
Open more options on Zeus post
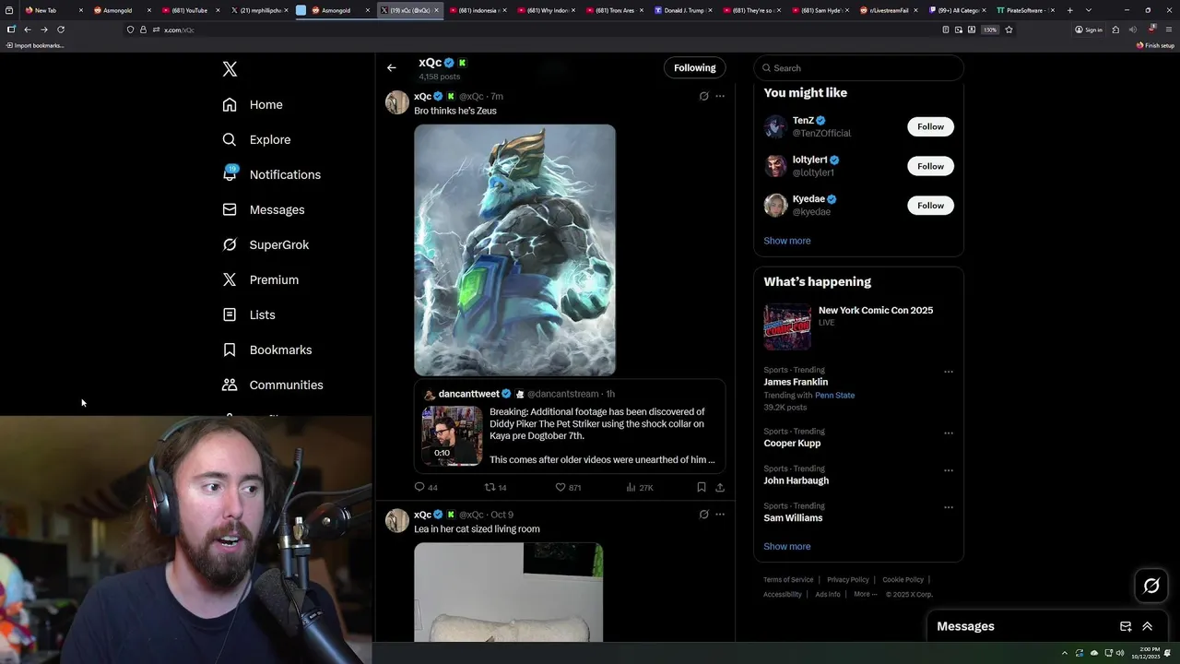pos(720,96)
